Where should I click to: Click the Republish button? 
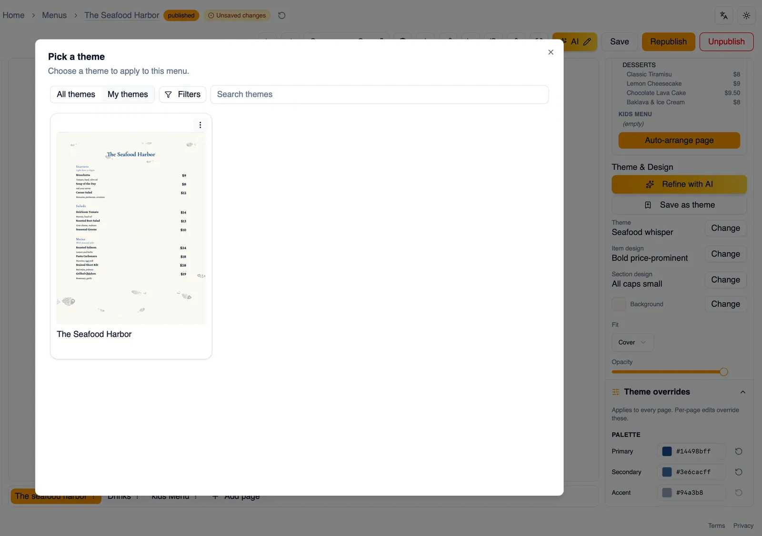668,41
